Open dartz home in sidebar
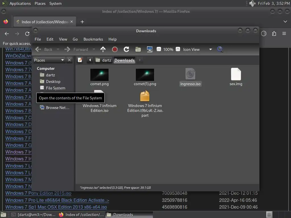This screenshot has height=218, width=291. pyautogui.click(x=48, y=75)
